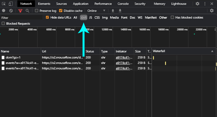Filter requests by JS
This screenshot has height=117, width=217.
point(91,18)
